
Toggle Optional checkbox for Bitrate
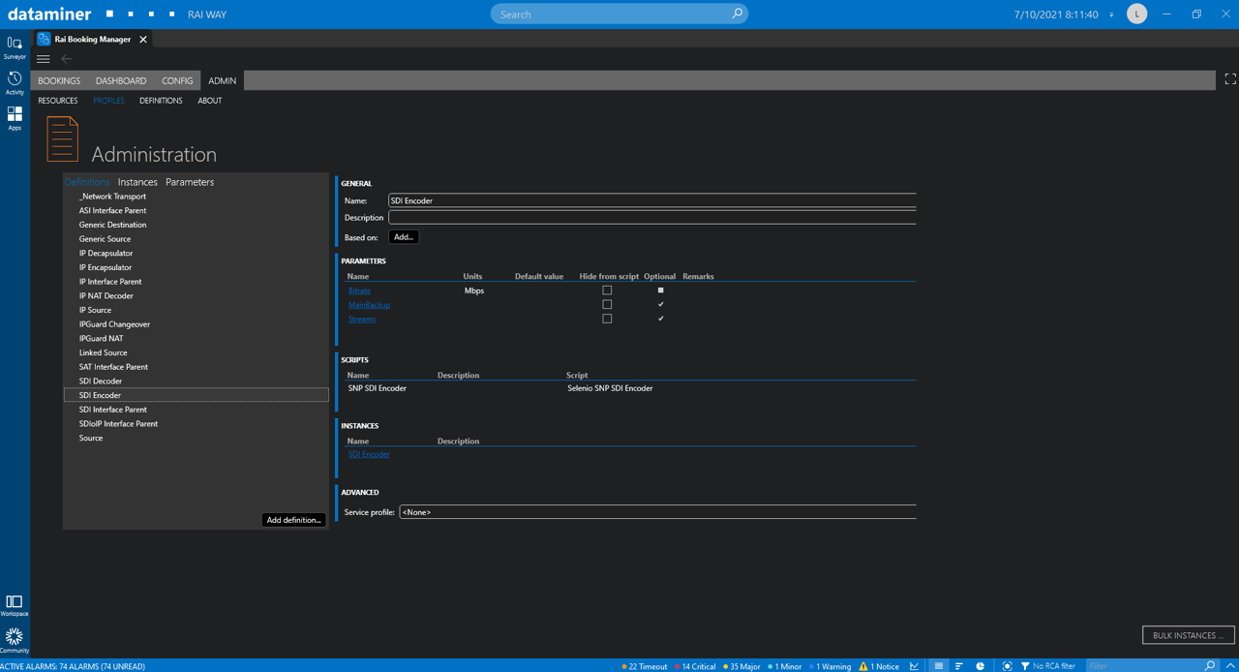(661, 290)
